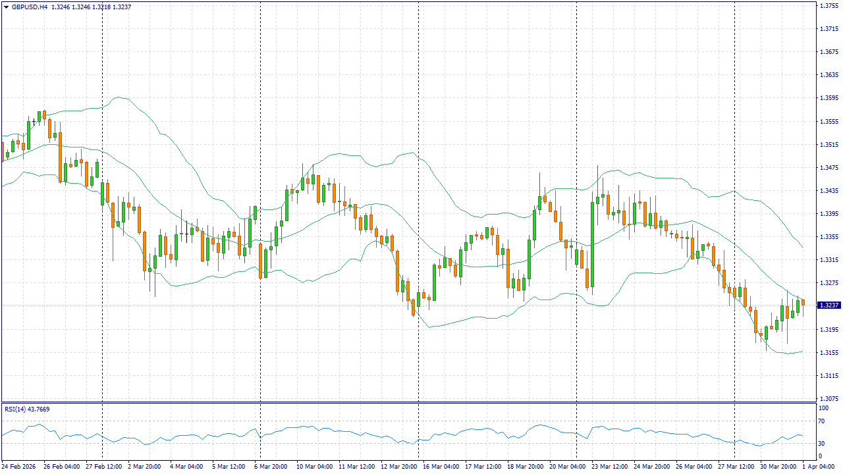This screenshot has height=474, width=843.
Task: Select the RSI oversold level 30
Action: coord(821,442)
